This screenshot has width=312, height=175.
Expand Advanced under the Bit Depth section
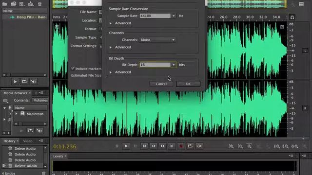pyautogui.click(x=111, y=72)
